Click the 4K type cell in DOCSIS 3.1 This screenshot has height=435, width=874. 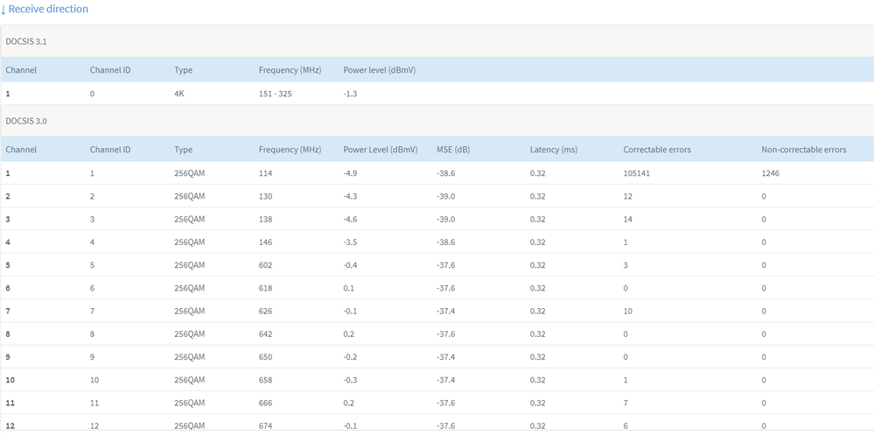(179, 94)
